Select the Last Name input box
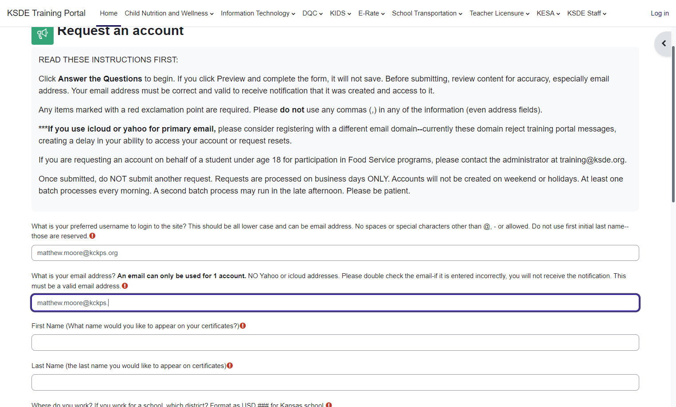The width and height of the screenshot is (676, 407). (335, 383)
